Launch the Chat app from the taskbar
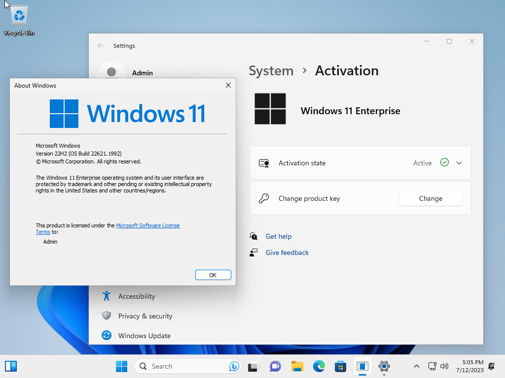Screen dimensions: 505x378 coord(275,366)
